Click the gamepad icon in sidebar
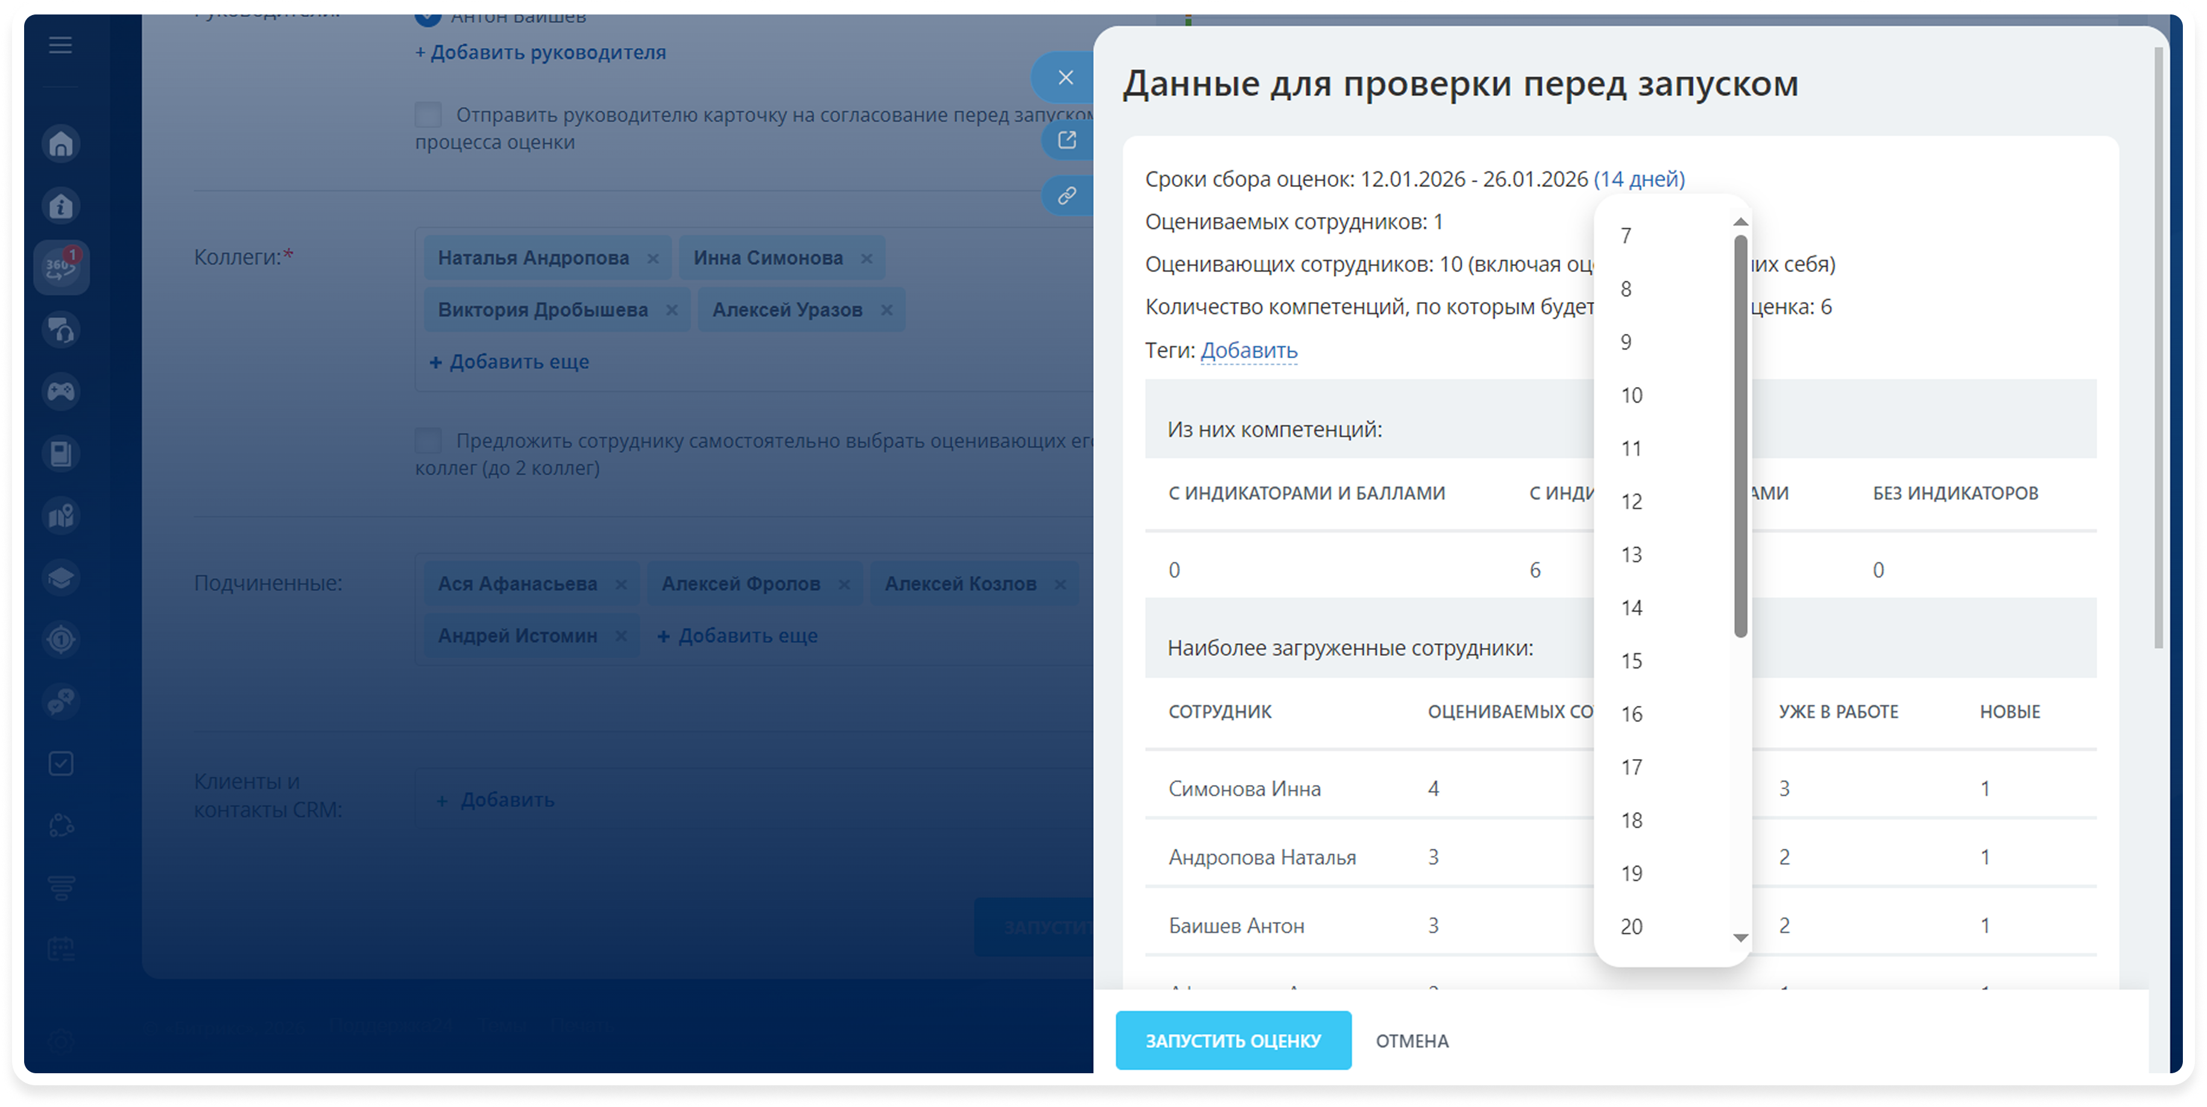Viewport: 2207px width, 1107px height. pos(61,391)
